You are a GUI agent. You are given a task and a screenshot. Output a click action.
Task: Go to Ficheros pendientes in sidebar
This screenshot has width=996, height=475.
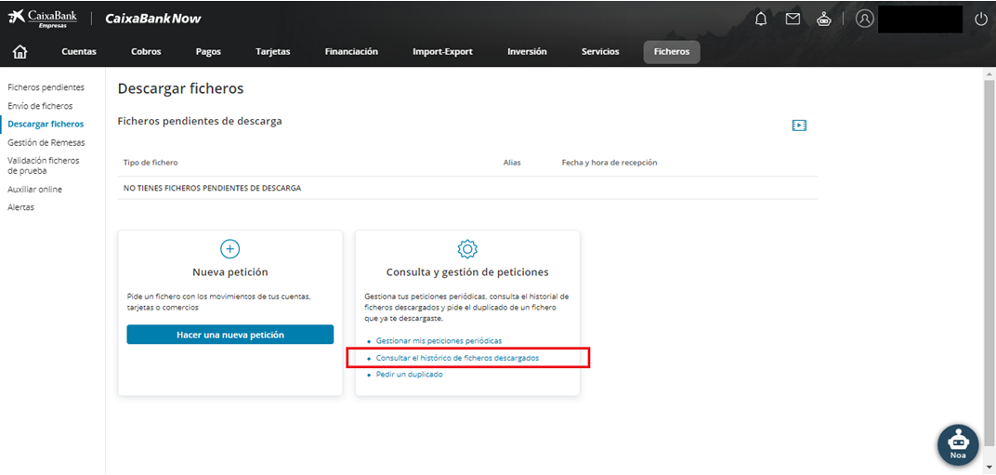46,87
